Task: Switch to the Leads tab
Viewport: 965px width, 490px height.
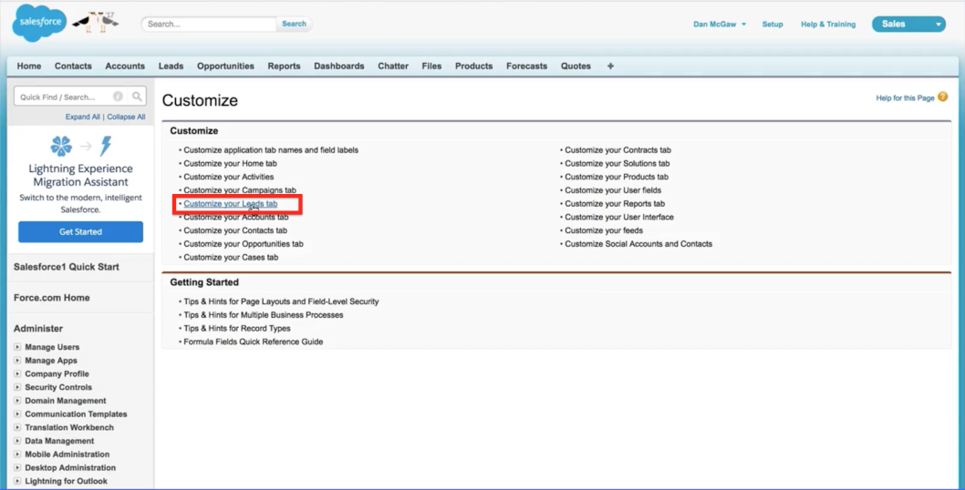Action: [x=171, y=66]
